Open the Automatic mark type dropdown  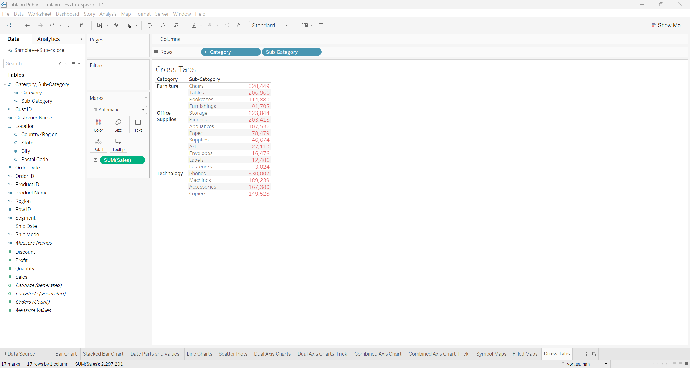(143, 110)
